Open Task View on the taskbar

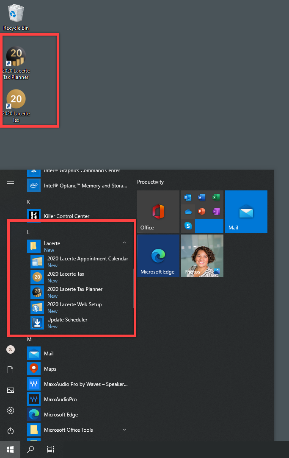(x=51, y=450)
